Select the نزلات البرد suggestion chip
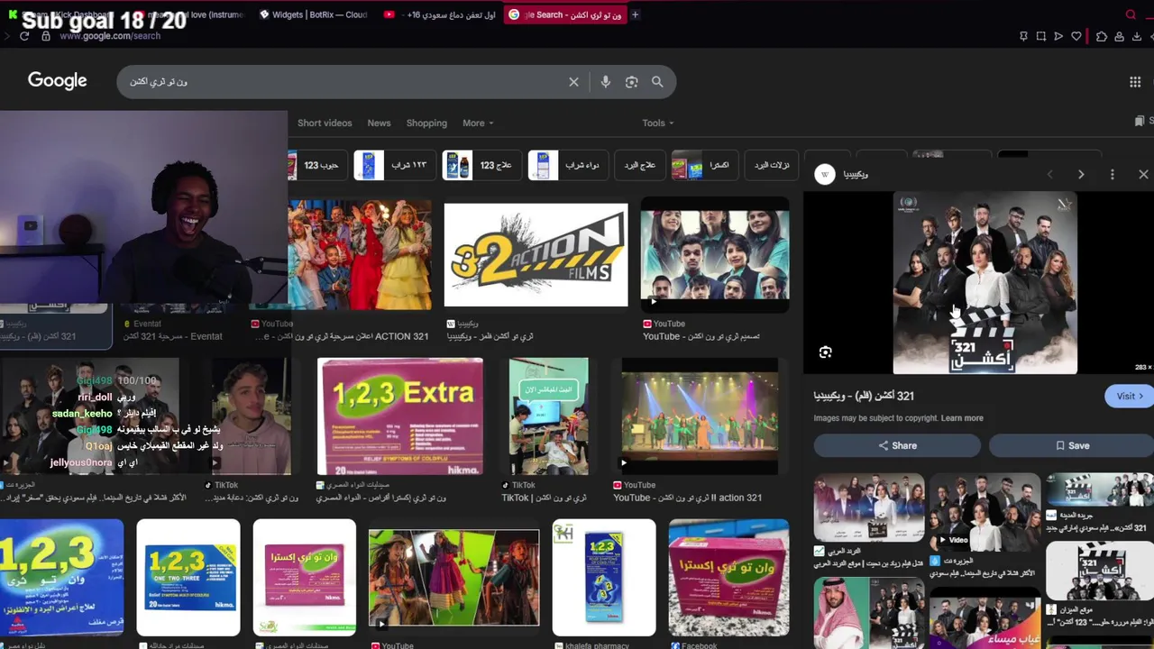 click(771, 166)
